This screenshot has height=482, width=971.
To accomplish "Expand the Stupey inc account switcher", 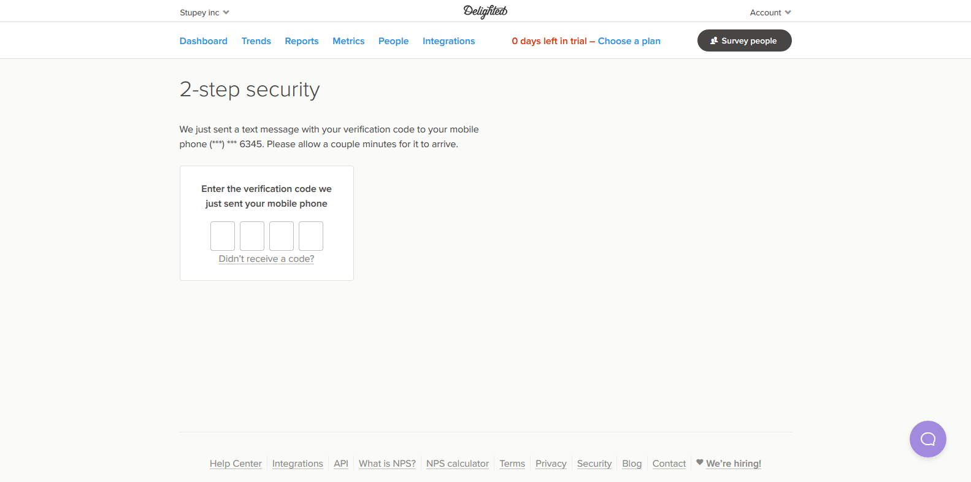I will [204, 12].
